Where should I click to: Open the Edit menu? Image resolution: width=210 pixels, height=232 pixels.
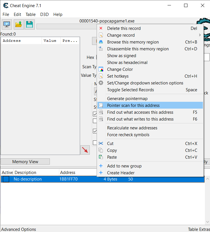[x=17, y=14]
